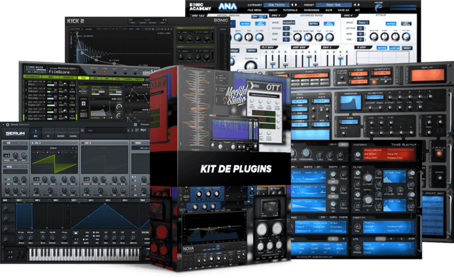Screen dimensions: 454x278
Task: Toggle Serum FILTER enable switch
Action: pyautogui.click(x=133, y=143)
